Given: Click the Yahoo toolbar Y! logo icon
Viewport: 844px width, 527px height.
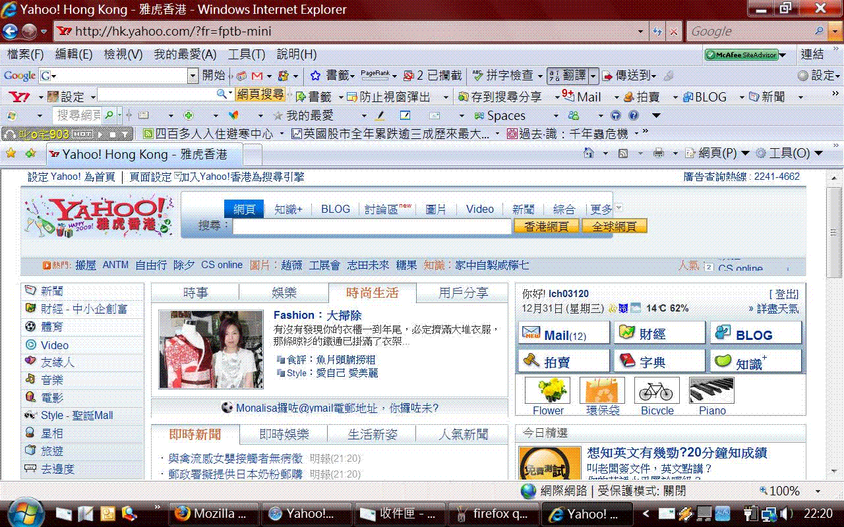Looking at the screenshot, I should click(18, 97).
